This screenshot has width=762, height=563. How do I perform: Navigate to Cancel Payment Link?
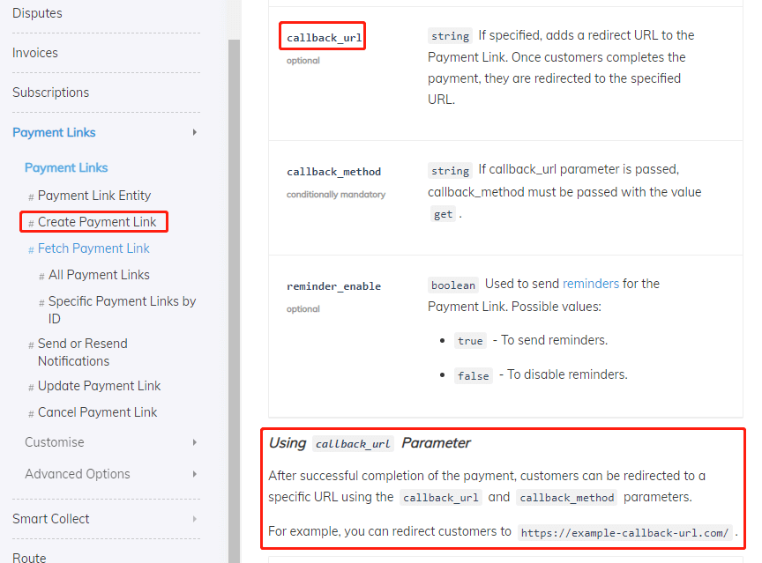pyautogui.click(x=97, y=412)
